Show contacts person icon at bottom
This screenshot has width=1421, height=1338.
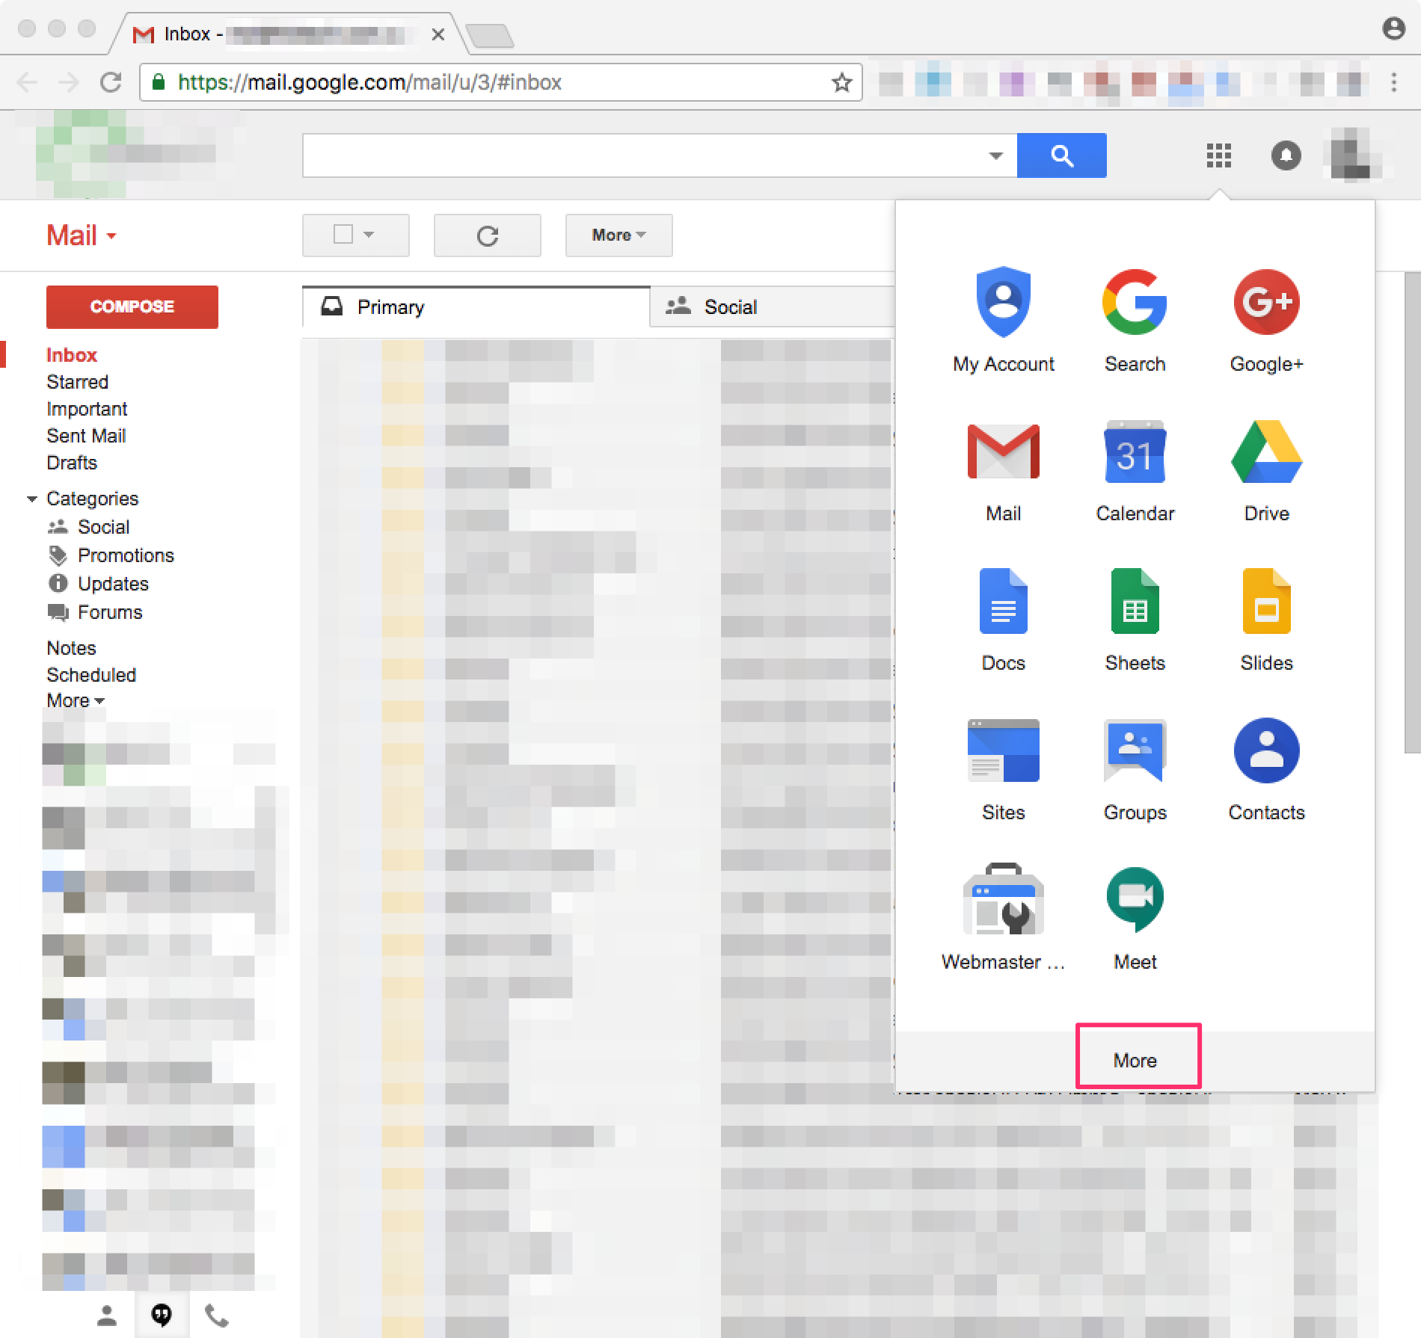click(x=107, y=1314)
